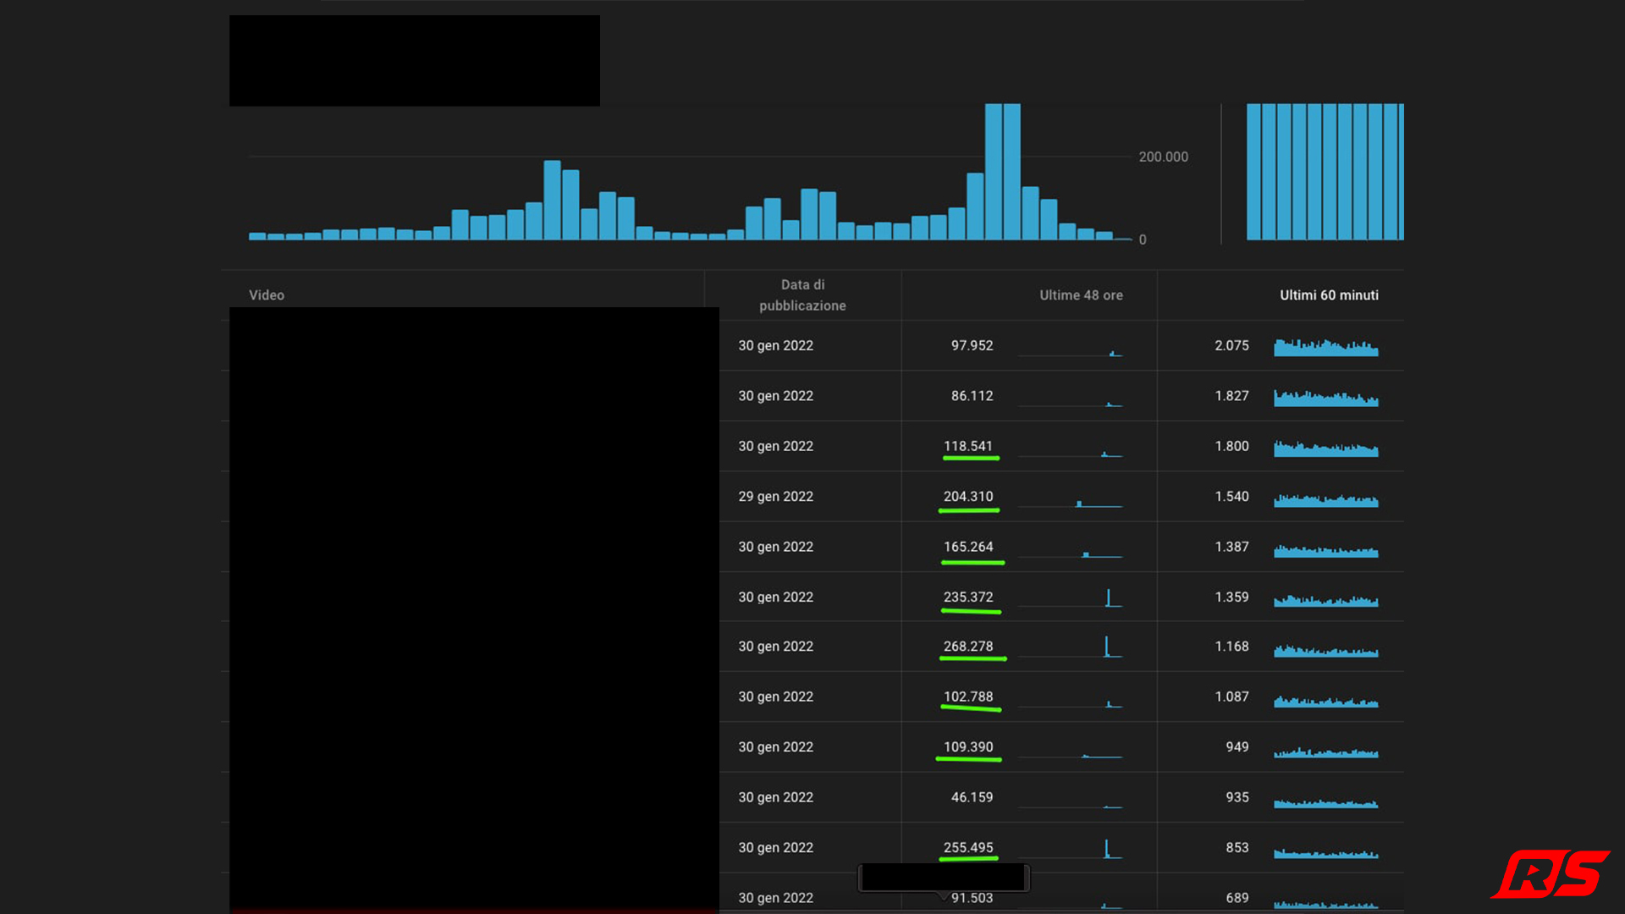This screenshot has height=914, width=1625.
Task: Click the 48-hour sparkline next to 204.310
Action: (x=1071, y=504)
